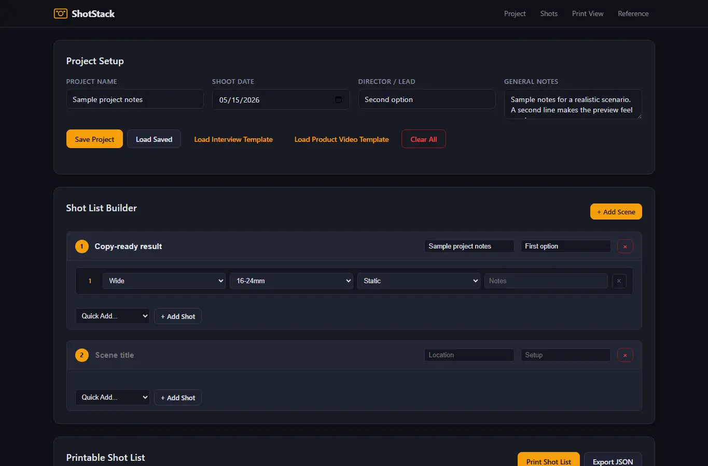Viewport: 708px width, 466px height.
Task: Focus the scene 2 Location field
Action: (469, 355)
